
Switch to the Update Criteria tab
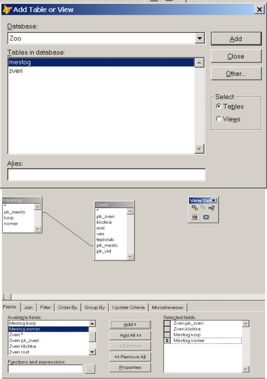128,308
